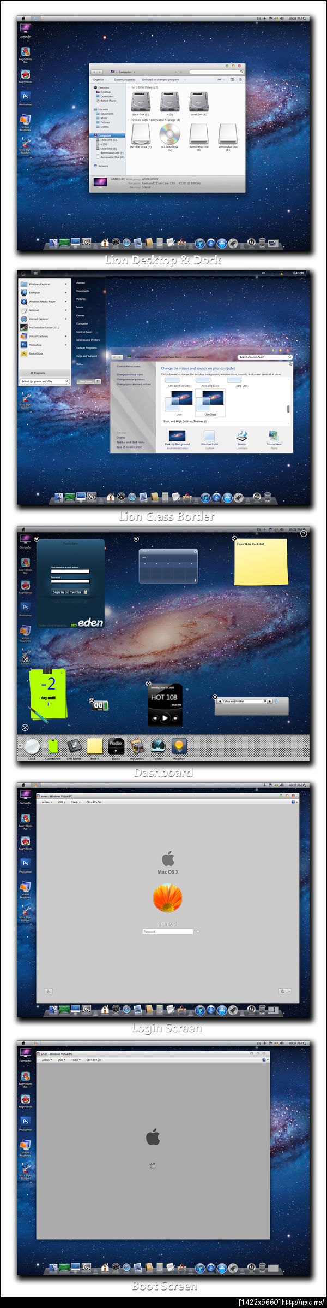
Task: Open Help and Support from Start menu
Action: (x=87, y=356)
